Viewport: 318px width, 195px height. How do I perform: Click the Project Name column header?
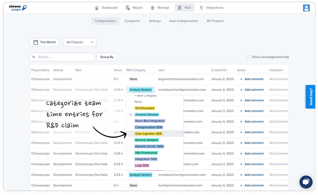40,70
